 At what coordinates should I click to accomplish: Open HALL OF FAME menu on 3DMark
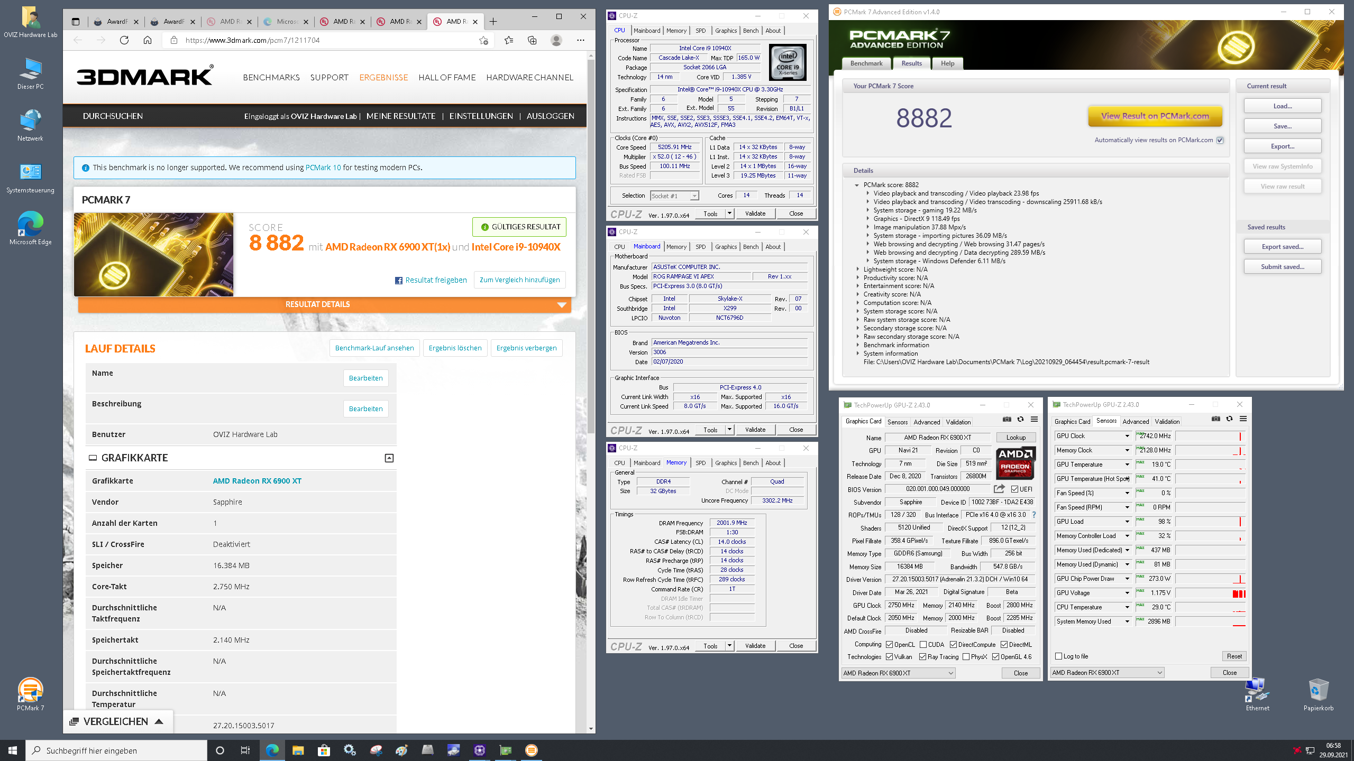tap(447, 78)
